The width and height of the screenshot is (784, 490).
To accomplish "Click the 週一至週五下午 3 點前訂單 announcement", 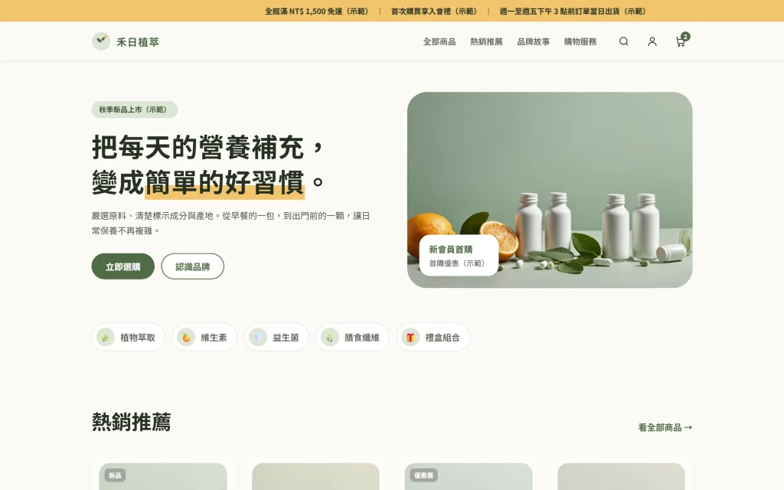I will 573,11.
